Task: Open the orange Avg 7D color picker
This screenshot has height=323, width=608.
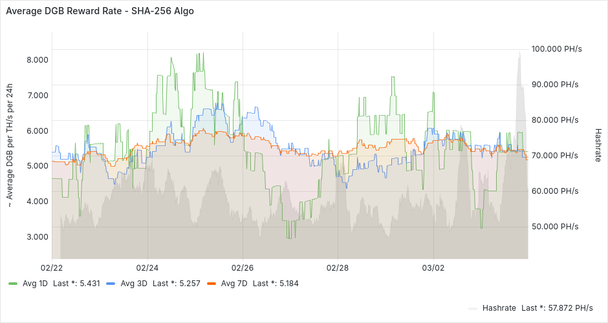Action: (x=211, y=284)
